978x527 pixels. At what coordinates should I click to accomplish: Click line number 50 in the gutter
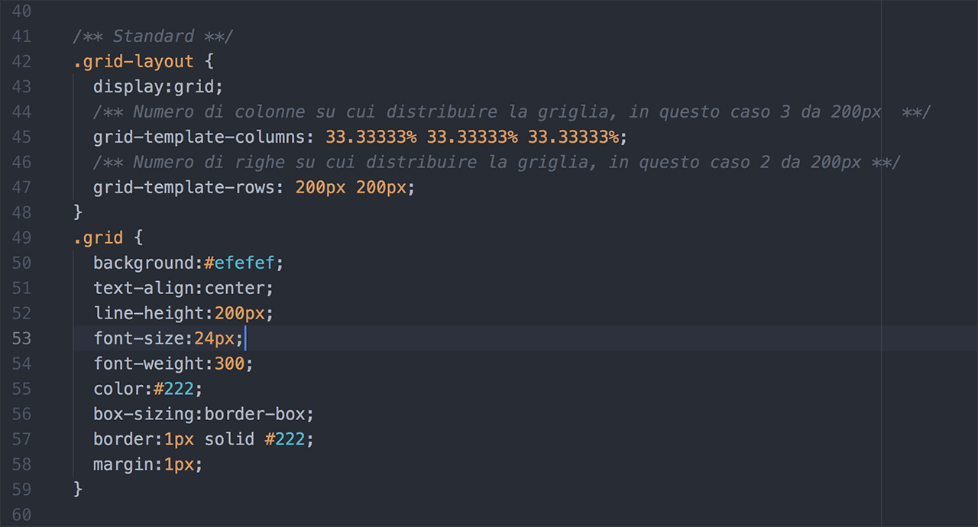tap(22, 263)
